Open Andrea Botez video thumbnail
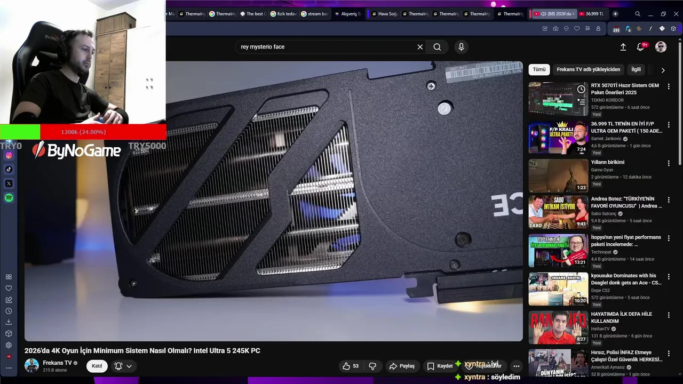683x384 pixels. pos(558,212)
